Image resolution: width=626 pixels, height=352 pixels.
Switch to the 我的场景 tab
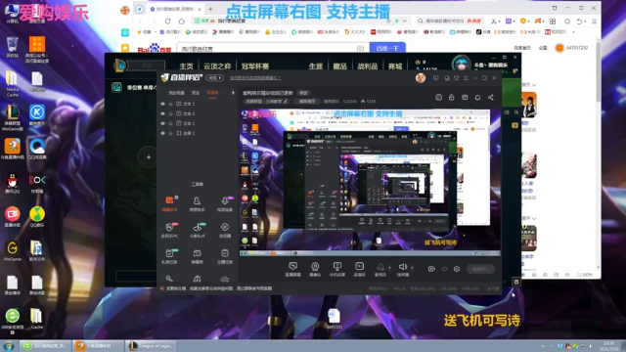176,93
